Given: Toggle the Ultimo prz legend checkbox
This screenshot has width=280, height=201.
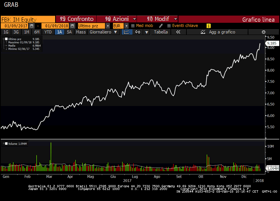Looking at the screenshot, I should coord(6,39).
